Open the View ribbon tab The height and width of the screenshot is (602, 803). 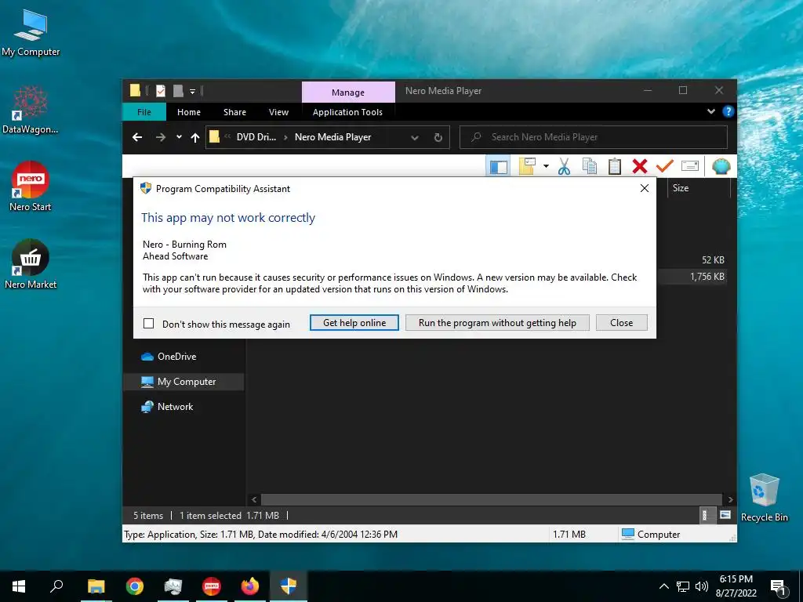point(278,112)
